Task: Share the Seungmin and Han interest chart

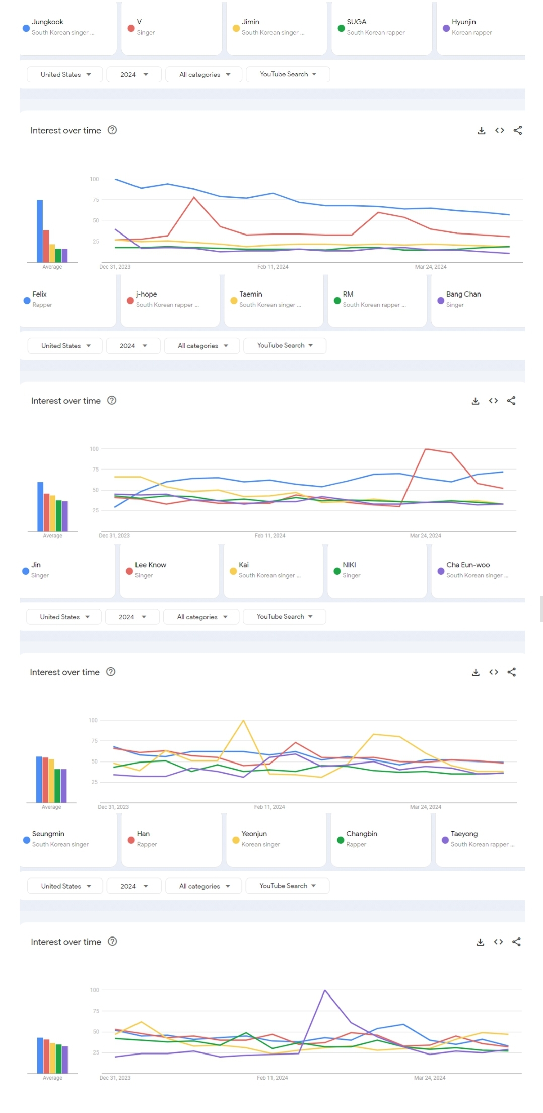Action: [516, 942]
